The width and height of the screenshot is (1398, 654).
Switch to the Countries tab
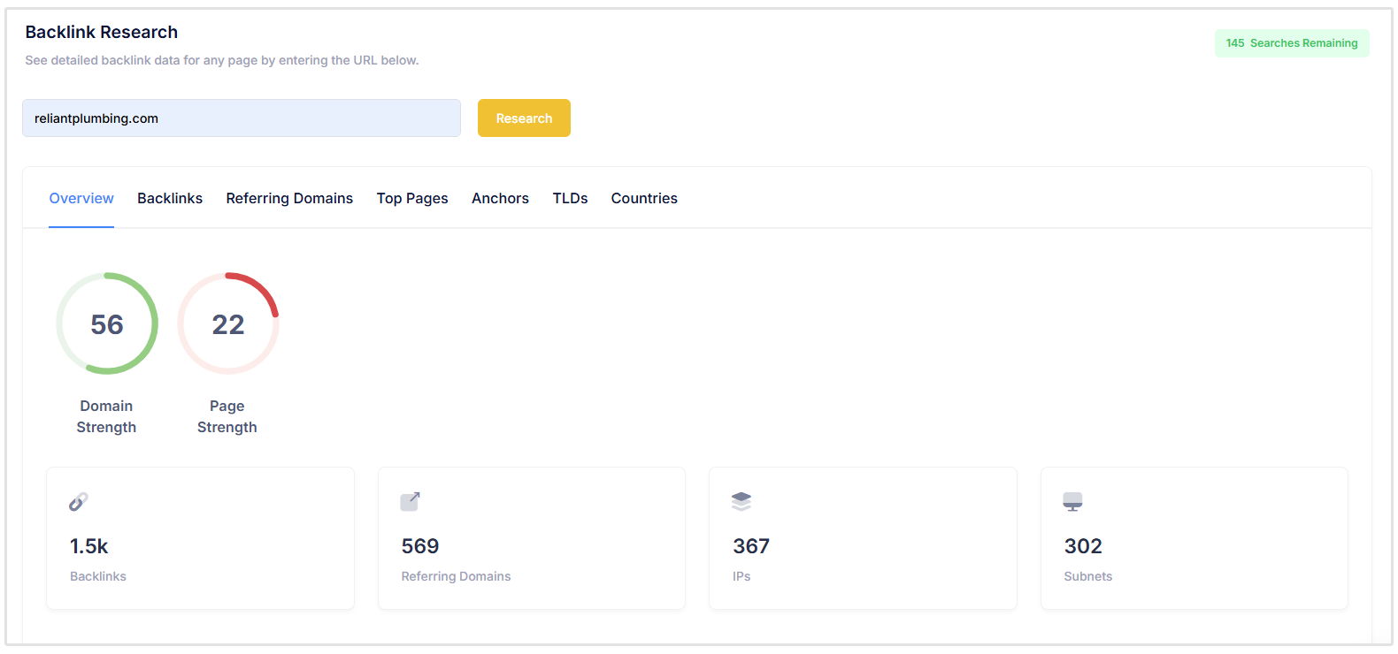644,198
